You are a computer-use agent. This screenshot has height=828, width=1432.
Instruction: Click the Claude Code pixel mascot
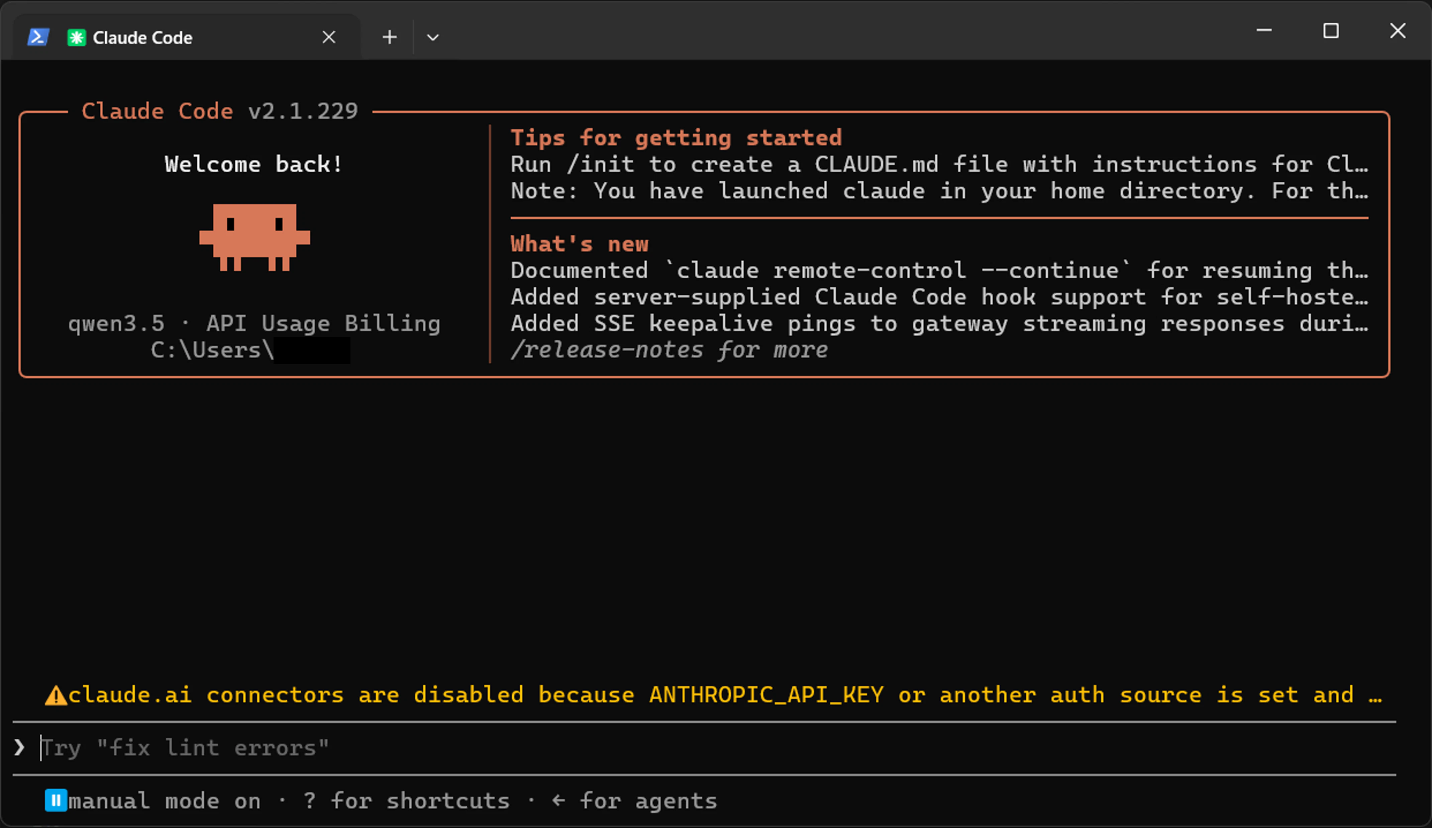254,237
